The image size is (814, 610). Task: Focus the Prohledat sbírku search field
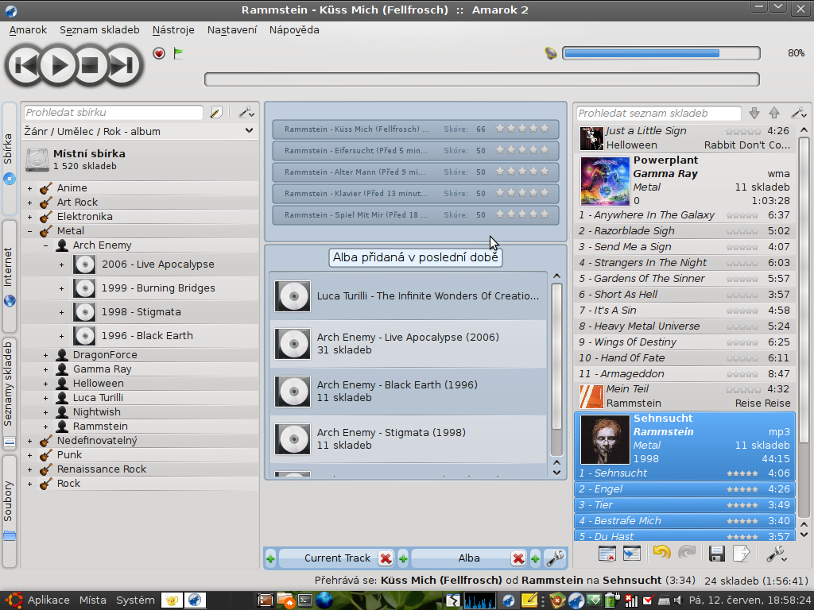click(x=113, y=113)
